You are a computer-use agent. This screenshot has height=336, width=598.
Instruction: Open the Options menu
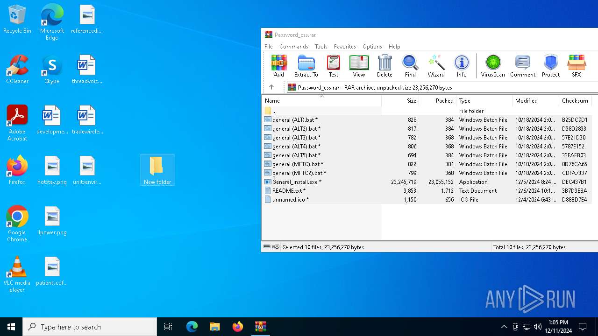(x=372, y=47)
